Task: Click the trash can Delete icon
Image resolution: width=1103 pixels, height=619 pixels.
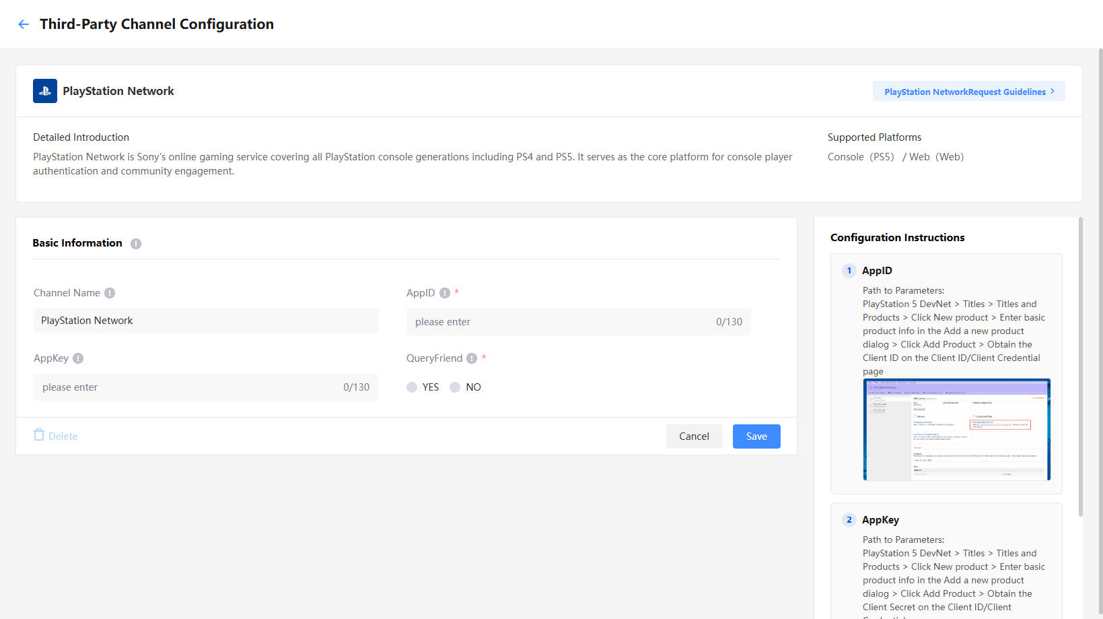Action: [39, 435]
